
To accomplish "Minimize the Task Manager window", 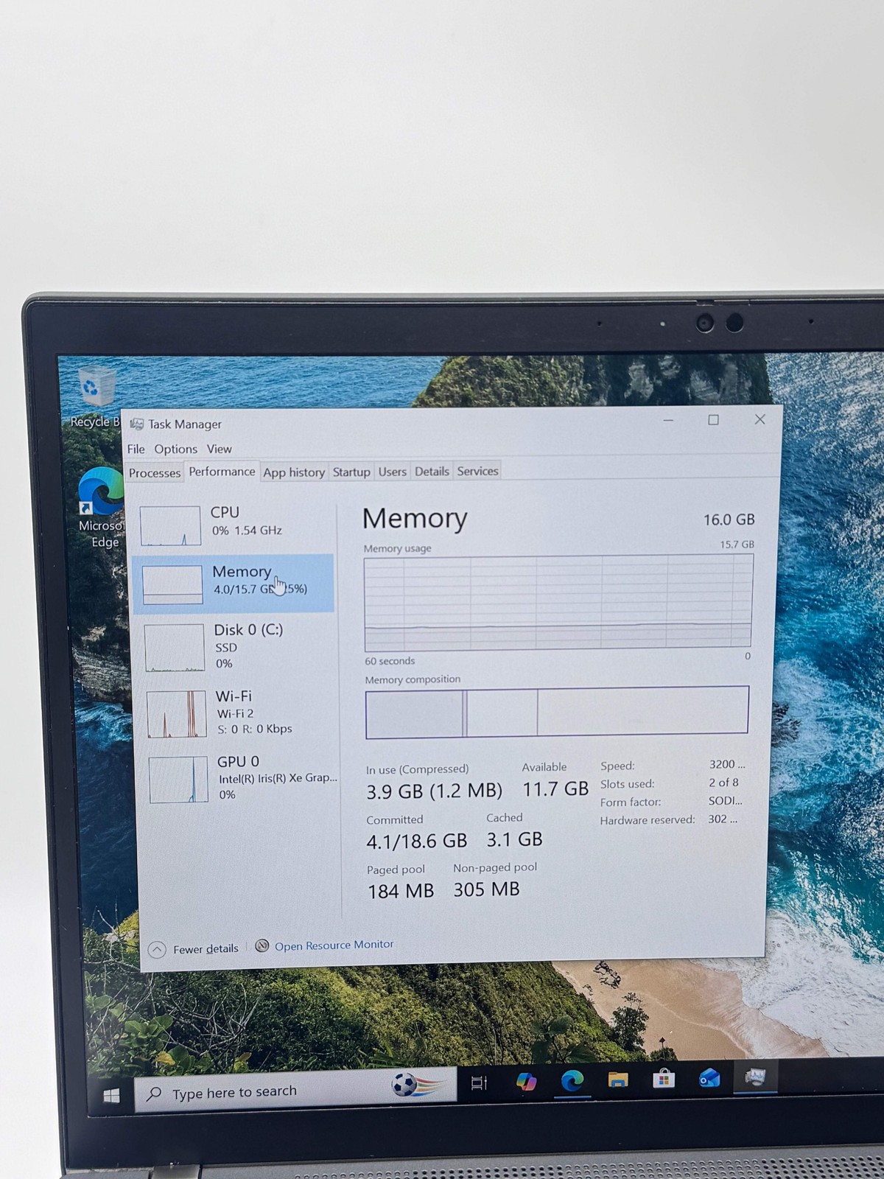I will [x=668, y=421].
